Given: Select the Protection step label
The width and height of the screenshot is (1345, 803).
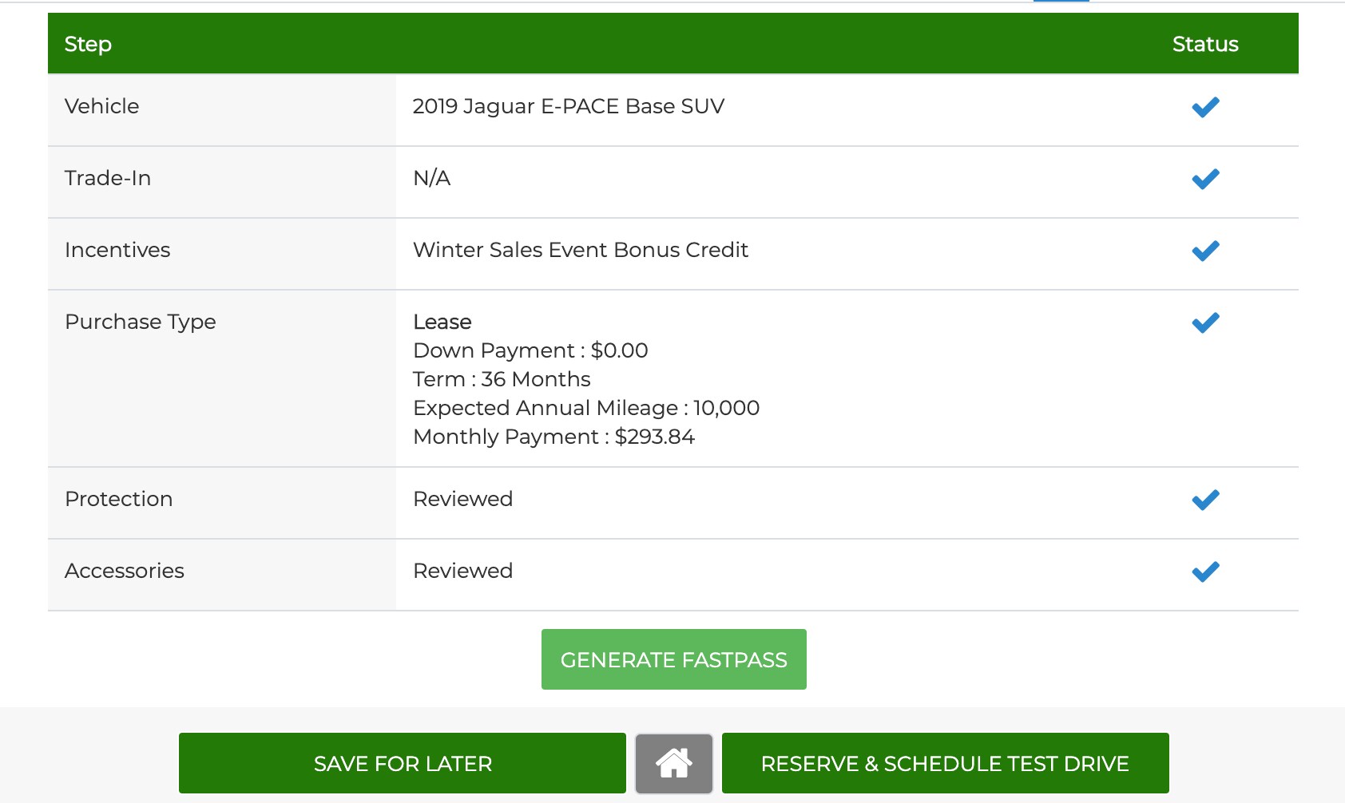Looking at the screenshot, I should pos(119,499).
